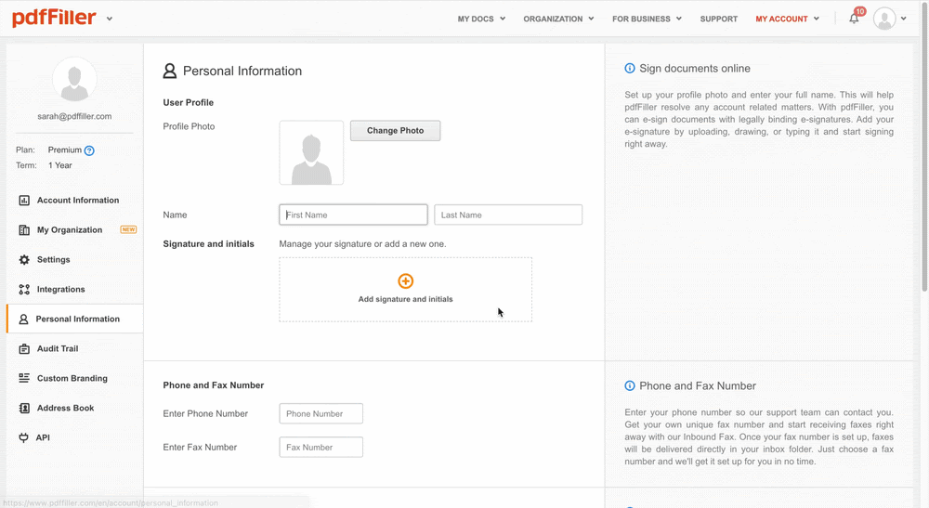Click the Account Information sidebar icon

[24, 201]
